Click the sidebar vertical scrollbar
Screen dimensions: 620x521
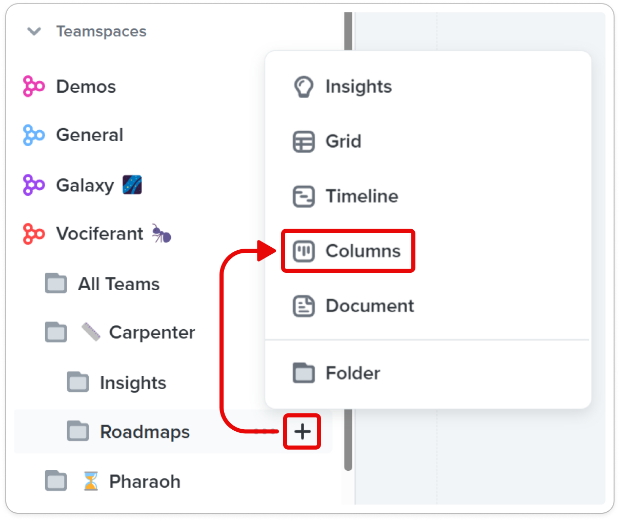click(349, 241)
